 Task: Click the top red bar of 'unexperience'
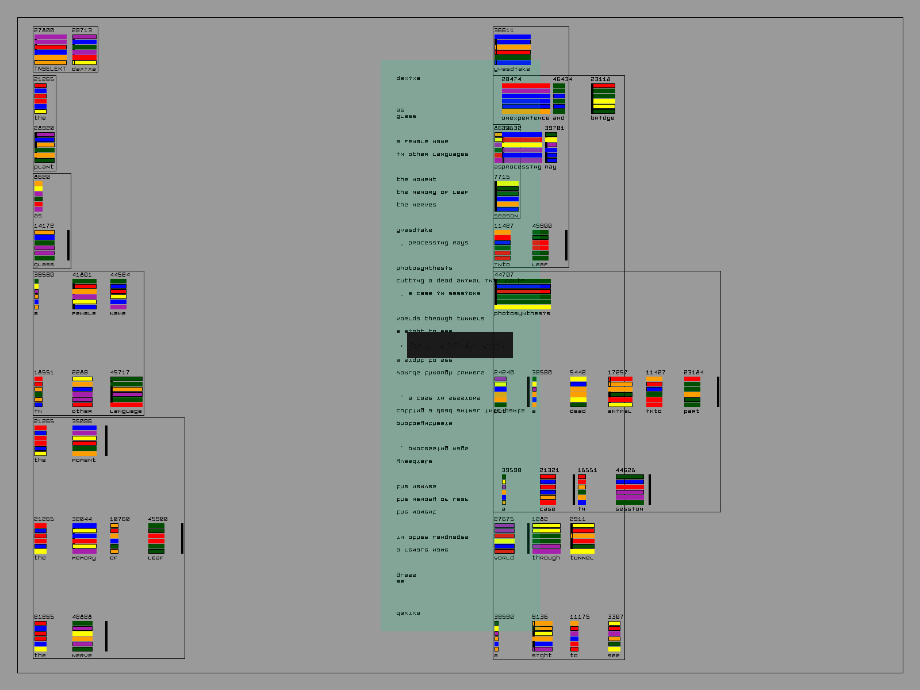coord(526,86)
